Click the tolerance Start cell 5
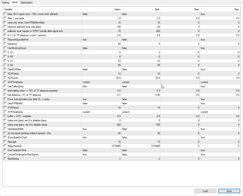This screenshot has width=243, height=196. [141, 44]
